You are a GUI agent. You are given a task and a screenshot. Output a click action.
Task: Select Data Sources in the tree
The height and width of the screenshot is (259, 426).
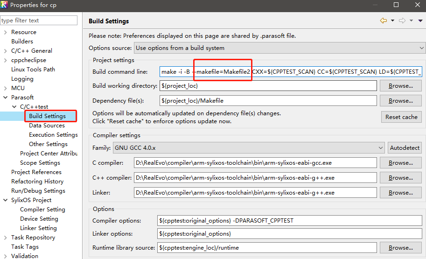tap(47, 126)
